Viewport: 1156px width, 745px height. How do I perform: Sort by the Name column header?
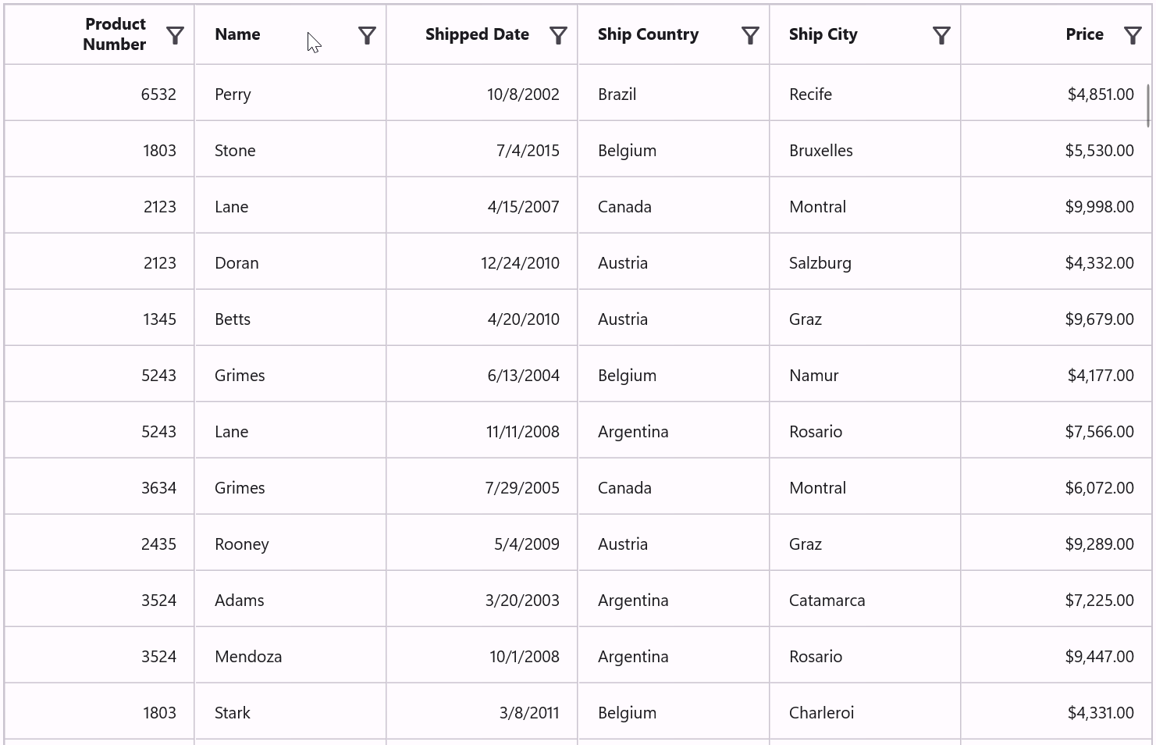point(238,34)
